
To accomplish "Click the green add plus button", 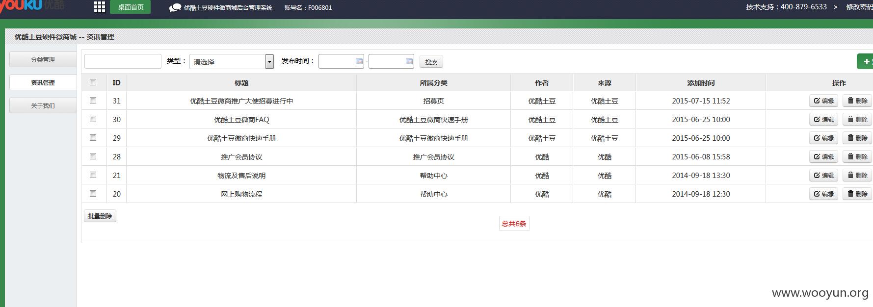I will pos(865,61).
